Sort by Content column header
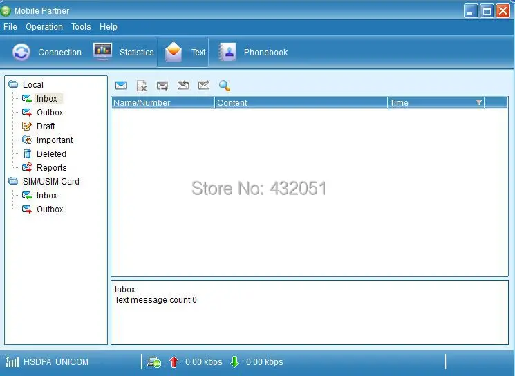The height and width of the screenshot is (376, 515). (x=301, y=102)
